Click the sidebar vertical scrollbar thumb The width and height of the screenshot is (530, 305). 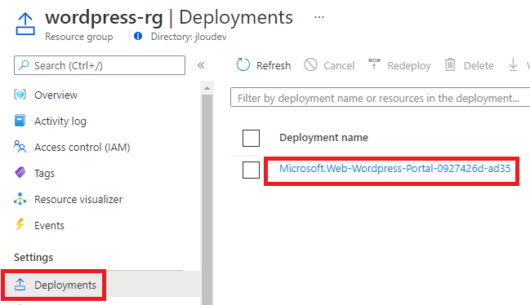click(207, 199)
